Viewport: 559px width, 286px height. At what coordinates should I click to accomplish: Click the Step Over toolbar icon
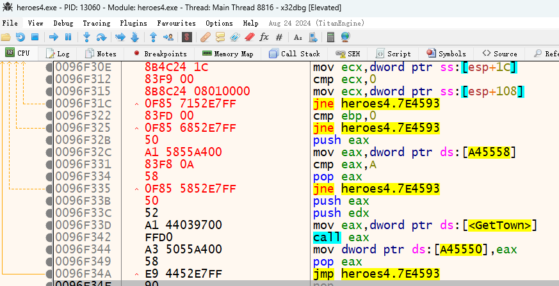tap(102, 36)
